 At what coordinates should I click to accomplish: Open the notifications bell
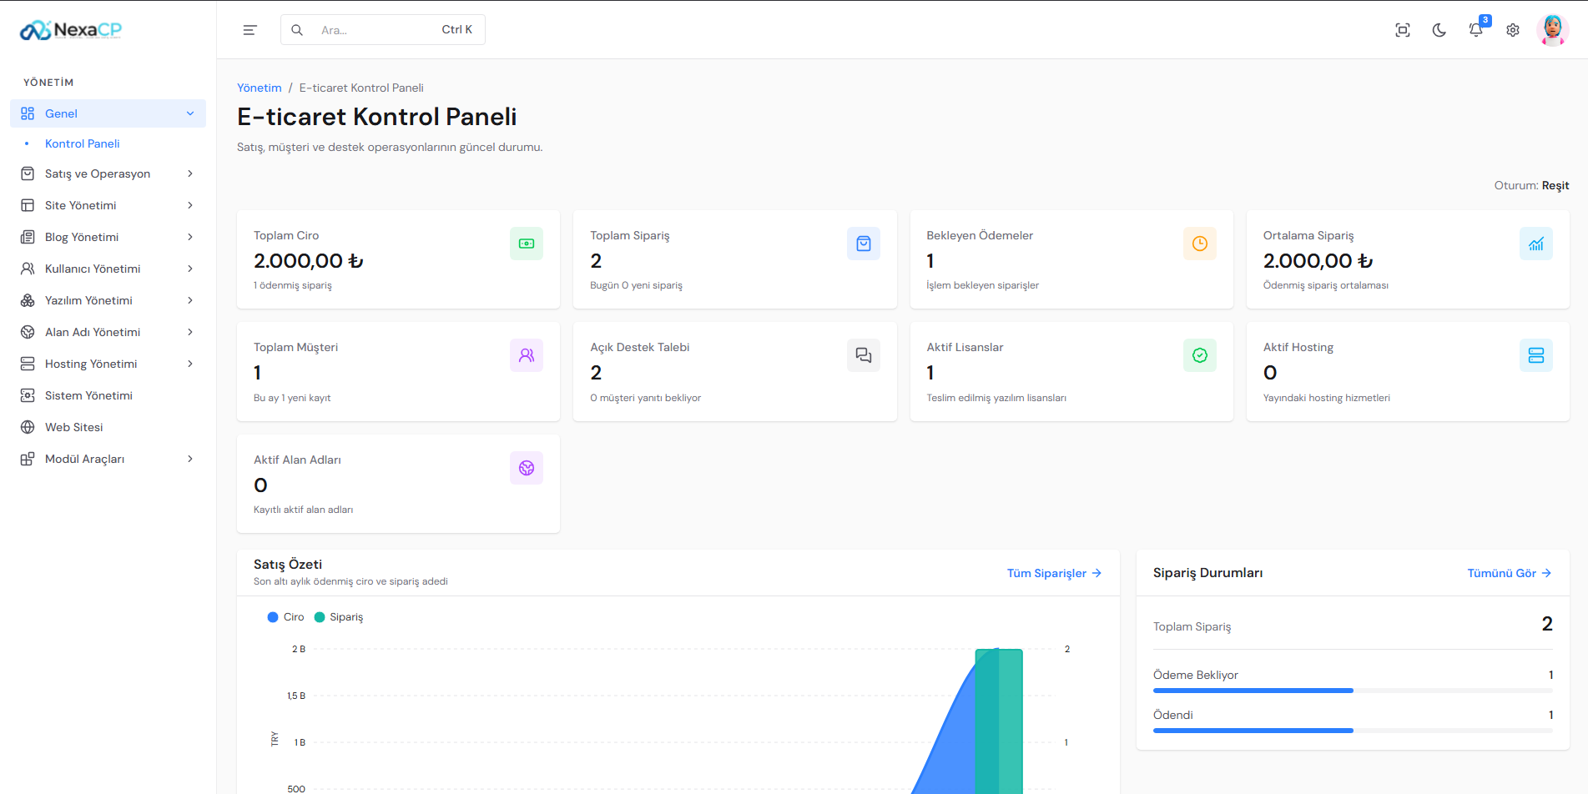pos(1476,30)
